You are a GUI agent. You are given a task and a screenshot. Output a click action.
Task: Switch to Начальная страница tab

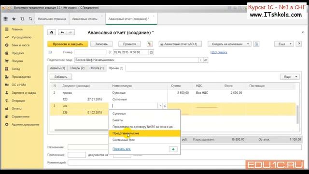[52, 19]
